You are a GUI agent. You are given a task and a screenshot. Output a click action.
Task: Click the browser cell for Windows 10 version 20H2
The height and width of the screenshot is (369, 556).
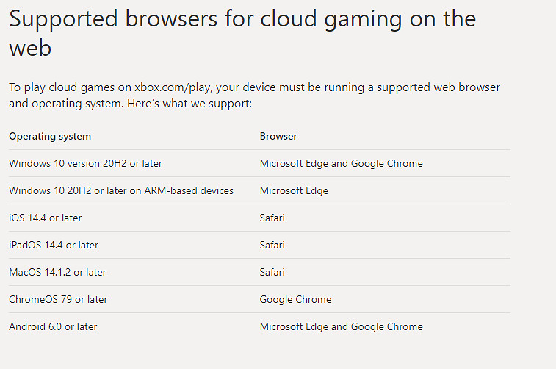click(341, 163)
